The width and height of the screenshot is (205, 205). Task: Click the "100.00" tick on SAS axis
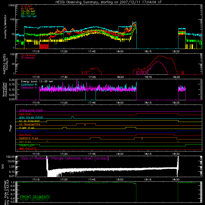tap(10, 157)
